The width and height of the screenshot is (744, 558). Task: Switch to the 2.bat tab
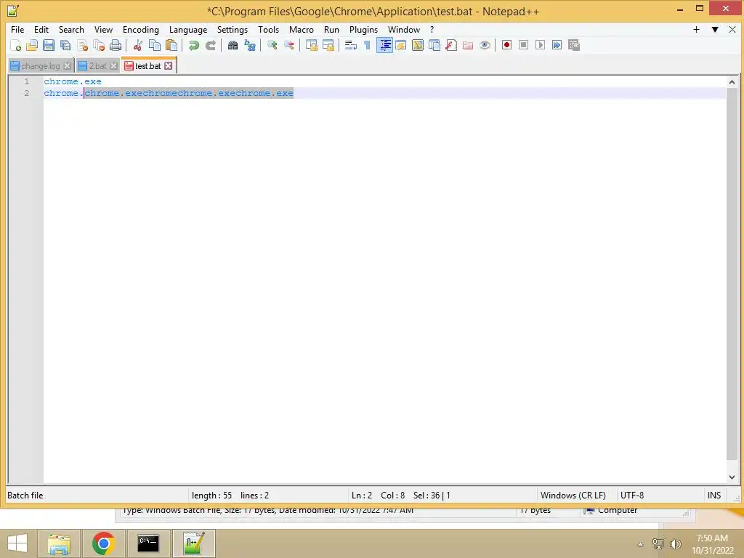[97, 66]
